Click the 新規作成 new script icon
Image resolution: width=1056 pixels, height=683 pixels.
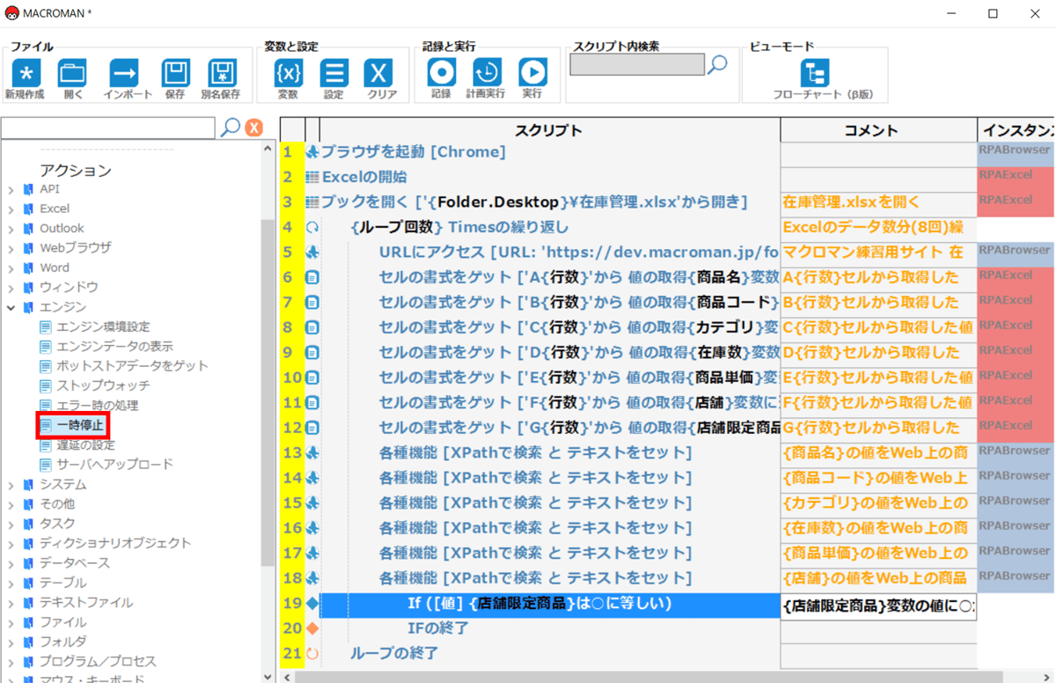26,73
